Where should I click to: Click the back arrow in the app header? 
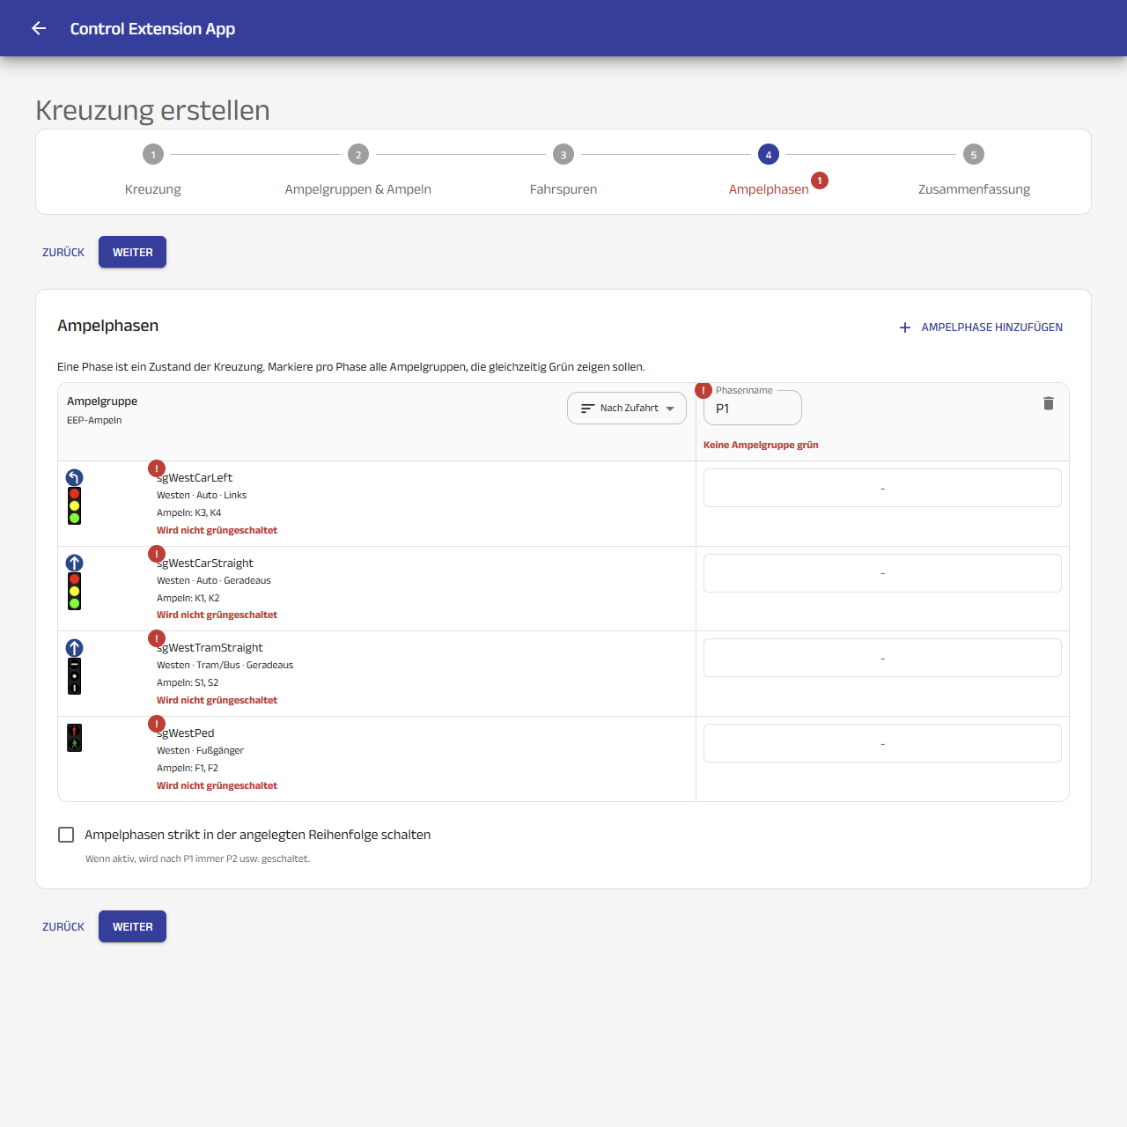39,28
